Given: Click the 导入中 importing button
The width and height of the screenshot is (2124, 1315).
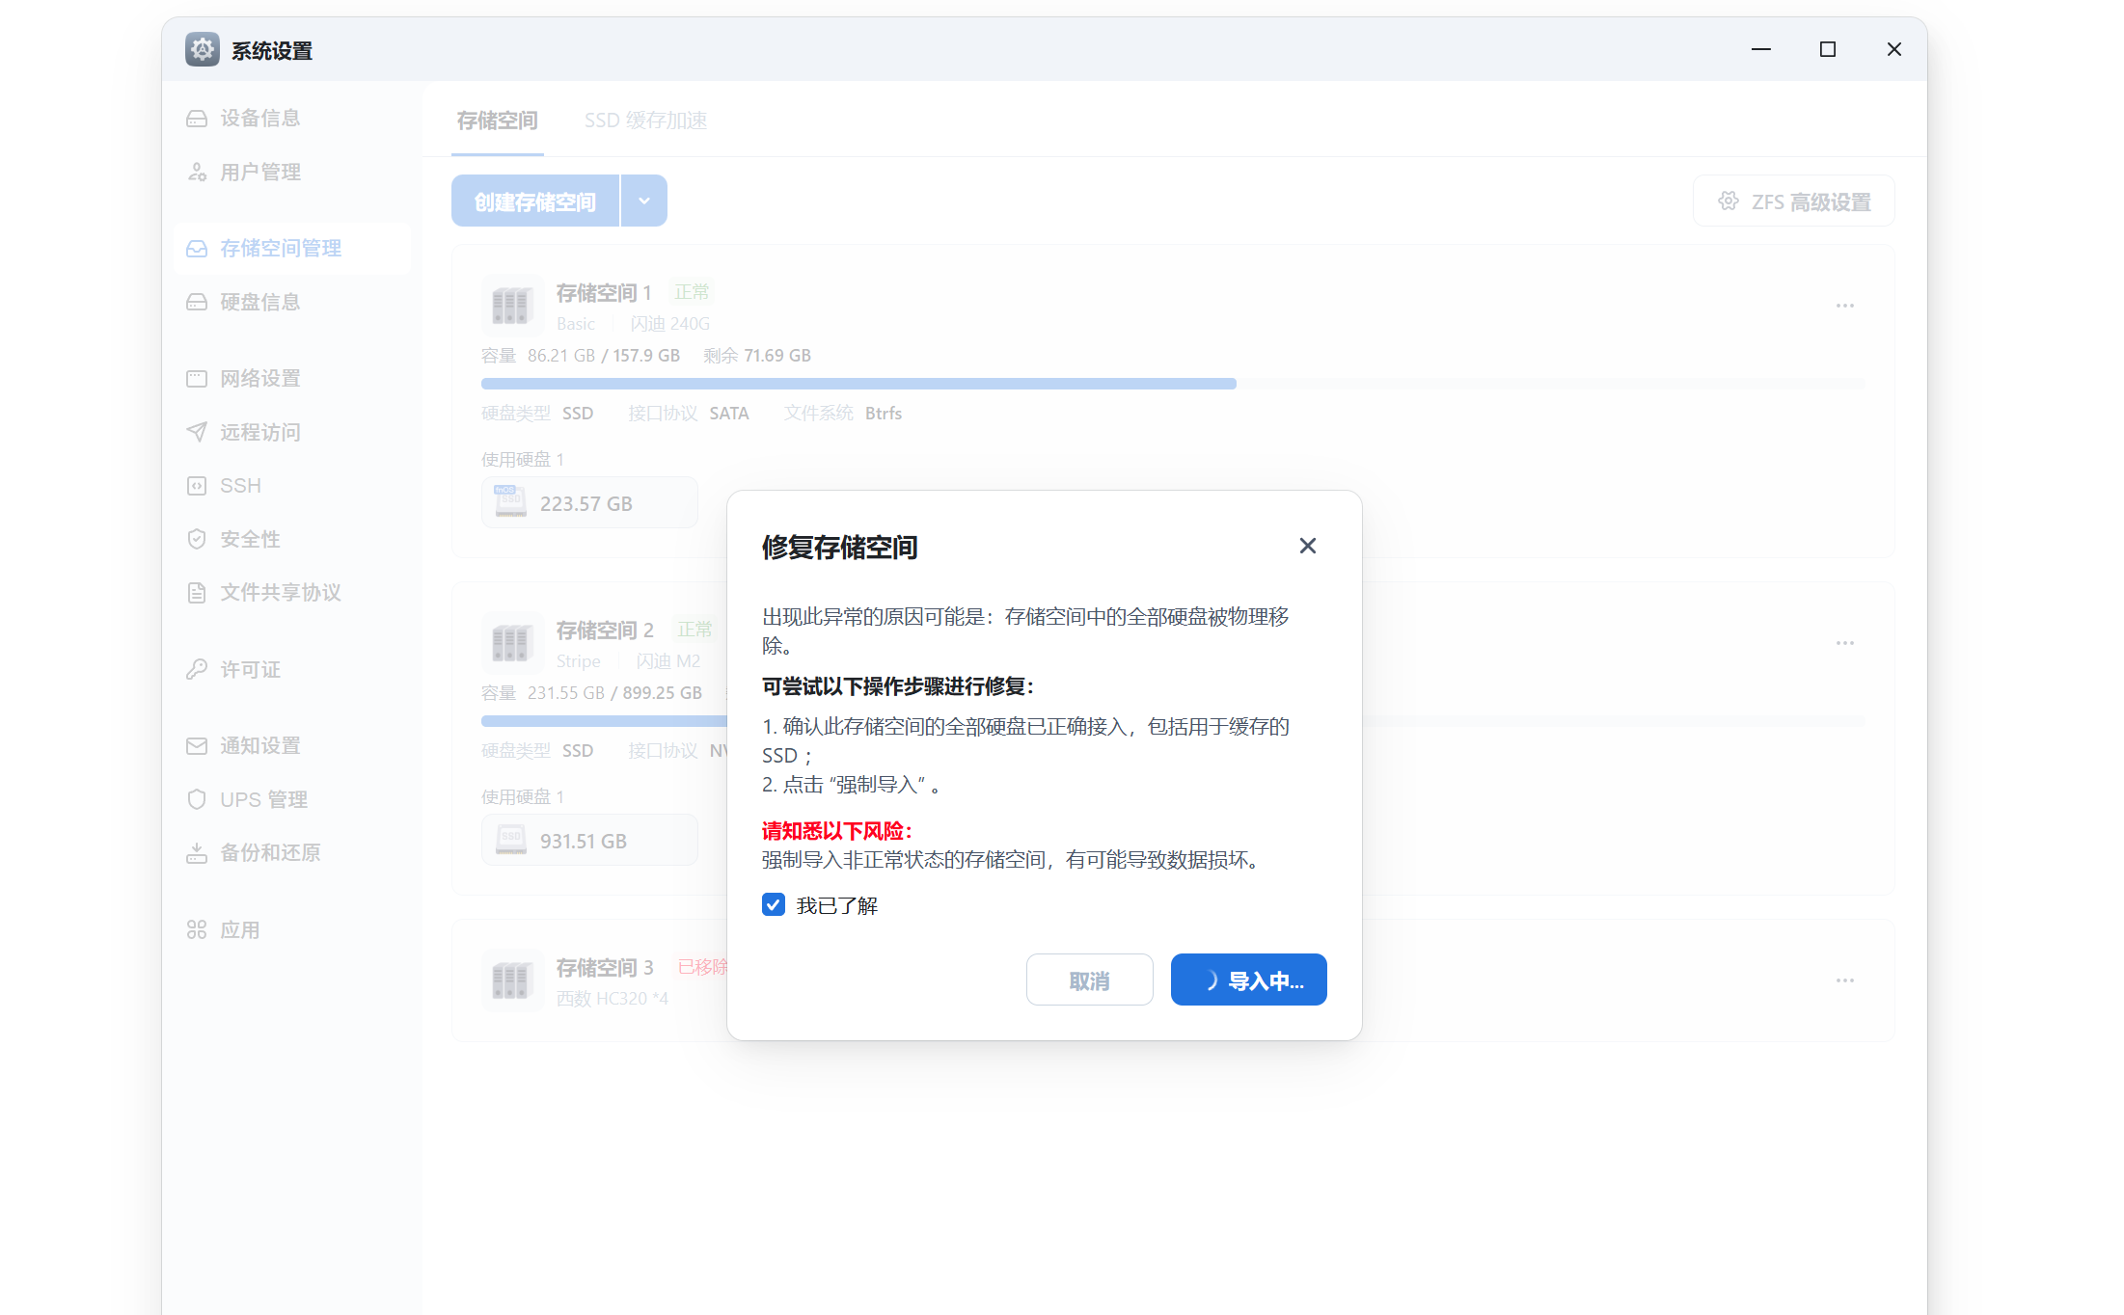Looking at the screenshot, I should [x=1248, y=980].
